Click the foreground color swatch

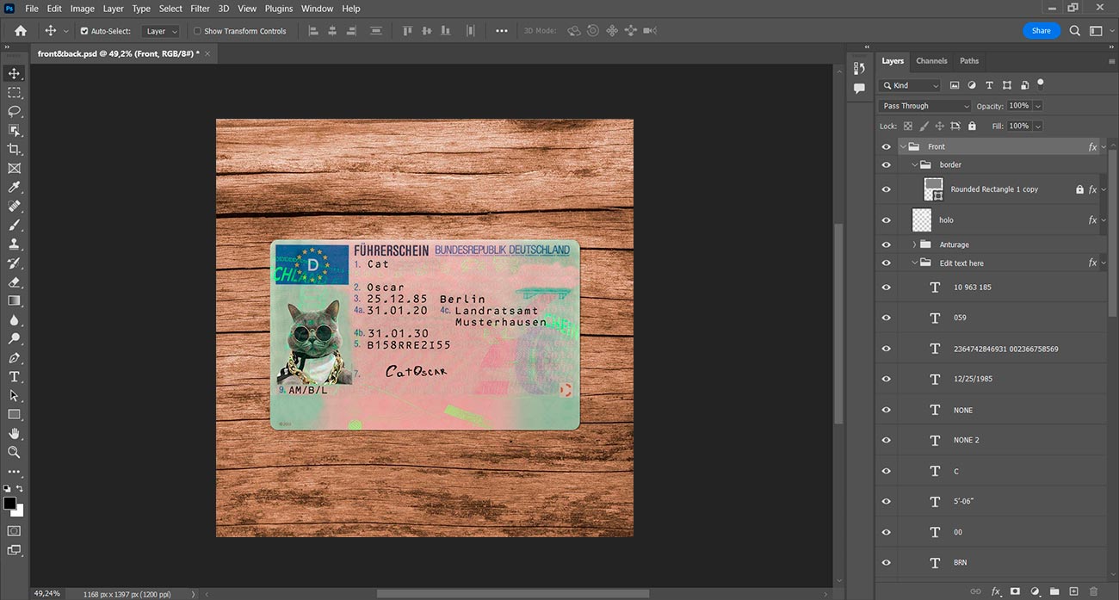pos(9,503)
